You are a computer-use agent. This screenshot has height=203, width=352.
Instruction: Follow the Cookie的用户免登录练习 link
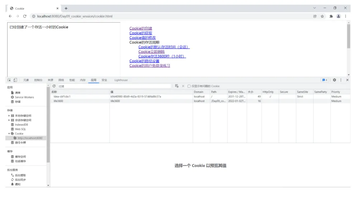(150, 66)
